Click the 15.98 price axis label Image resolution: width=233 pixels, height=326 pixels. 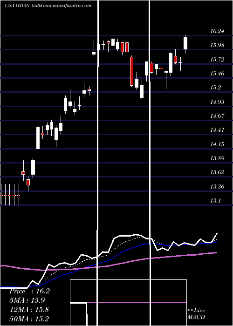coord(217,45)
